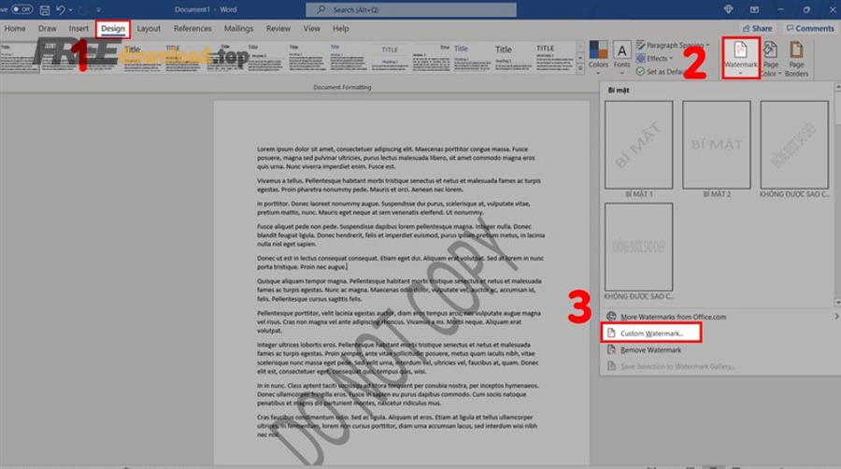Click Set as Default checkmark icon

point(640,71)
